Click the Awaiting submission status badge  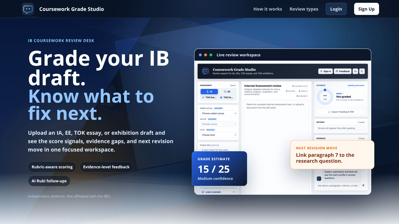(x=356, y=85)
